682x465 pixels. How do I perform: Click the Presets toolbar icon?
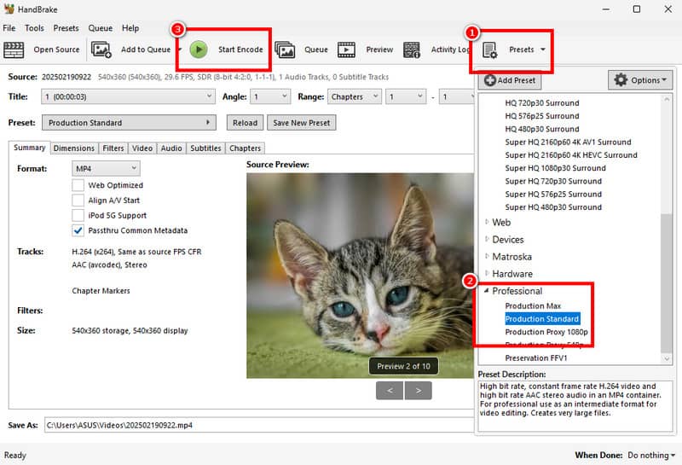(x=491, y=50)
